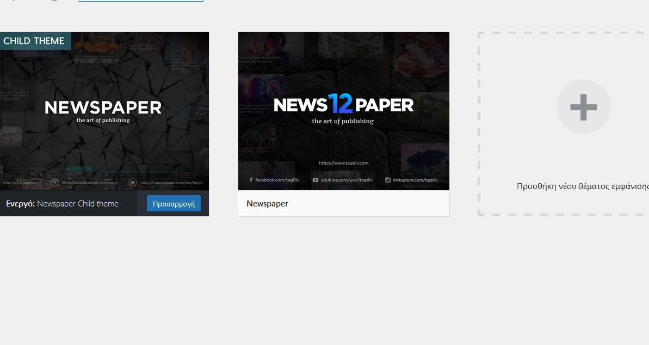The height and width of the screenshot is (345, 649).
Task: Click the Προσαρμογή button
Action: [174, 204]
